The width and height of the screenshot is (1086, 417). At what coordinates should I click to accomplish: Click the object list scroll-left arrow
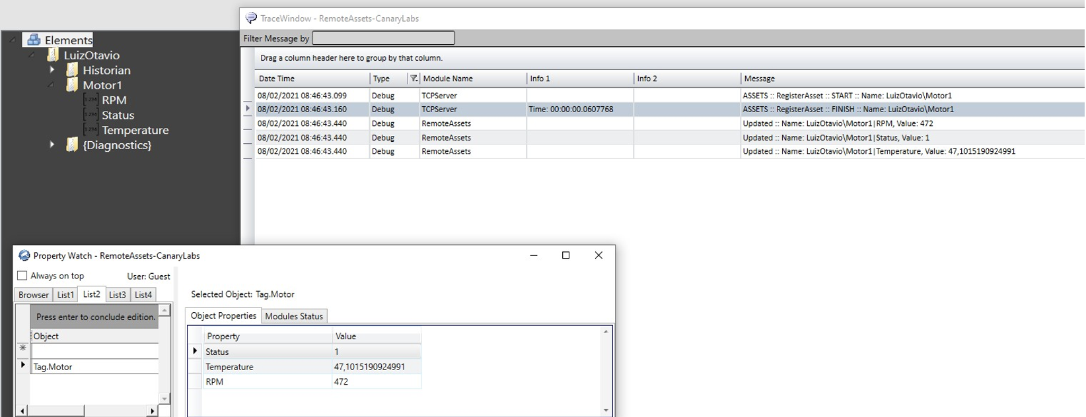(22, 411)
